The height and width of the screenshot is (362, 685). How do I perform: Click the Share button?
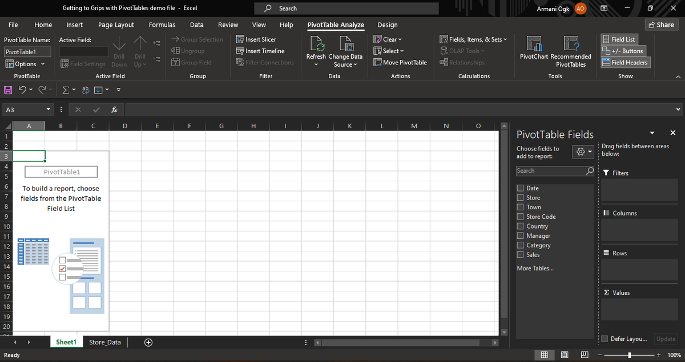coord(661,25)
